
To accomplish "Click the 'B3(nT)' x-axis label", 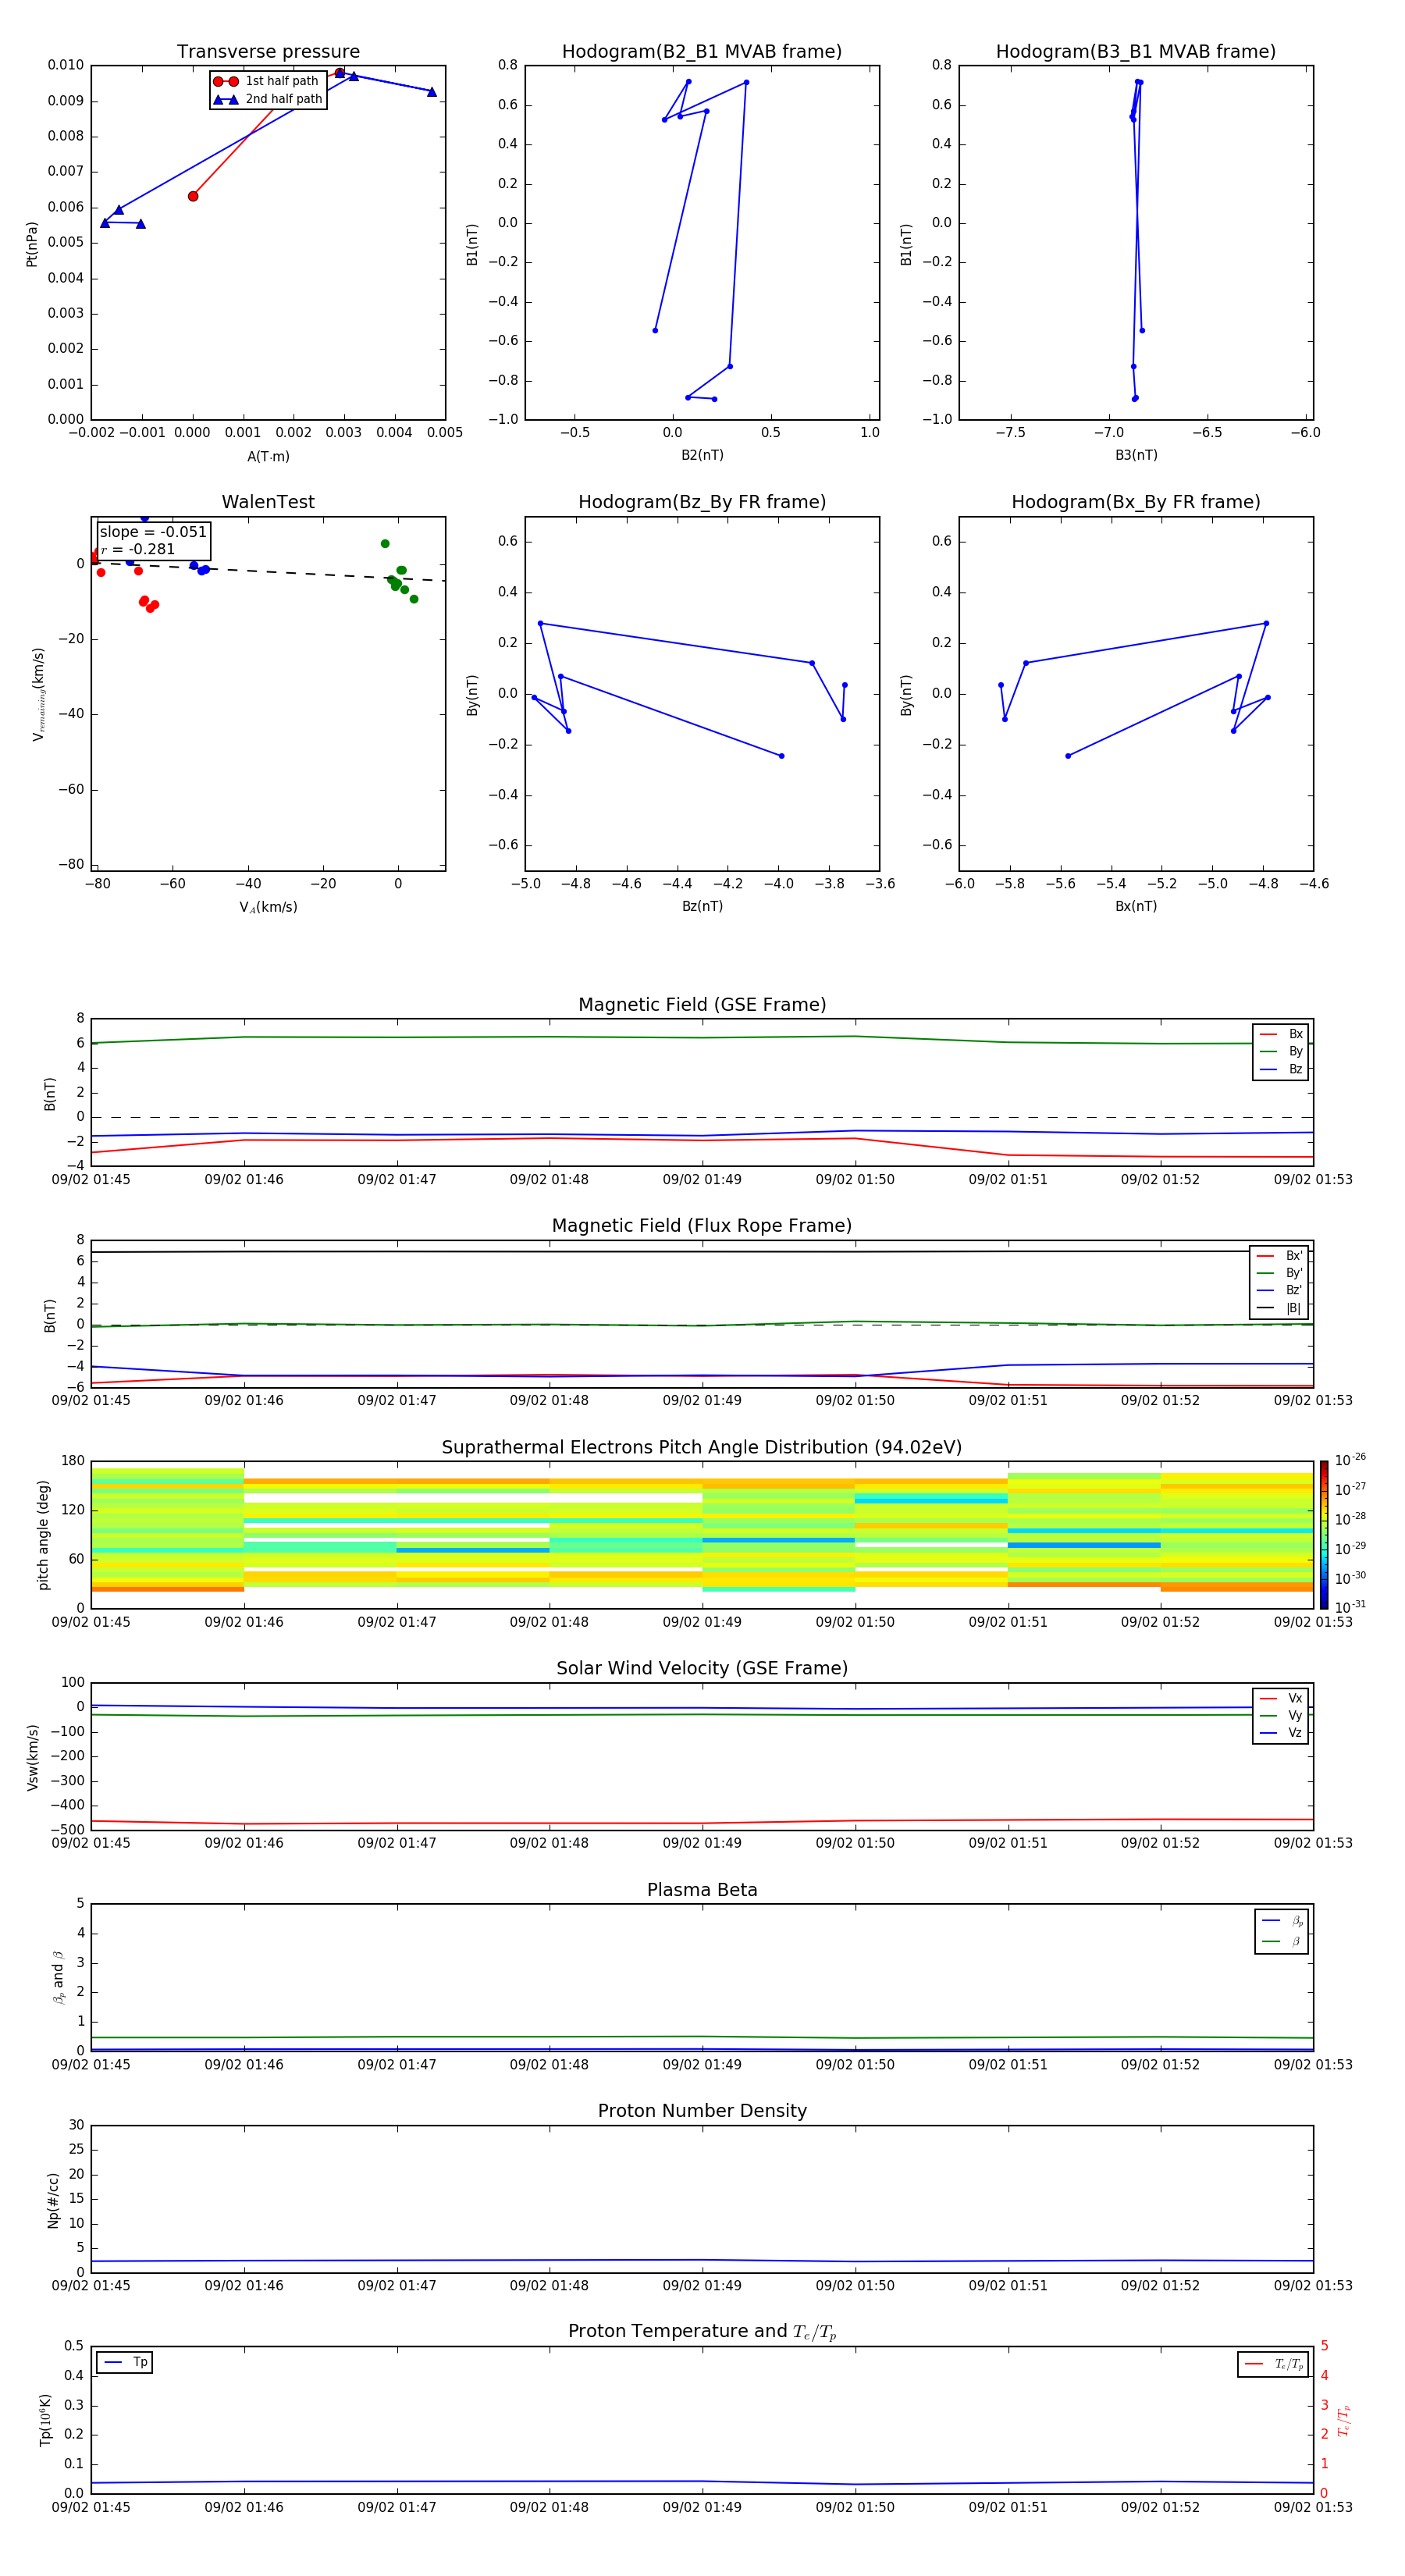I will coord(1136,455).
